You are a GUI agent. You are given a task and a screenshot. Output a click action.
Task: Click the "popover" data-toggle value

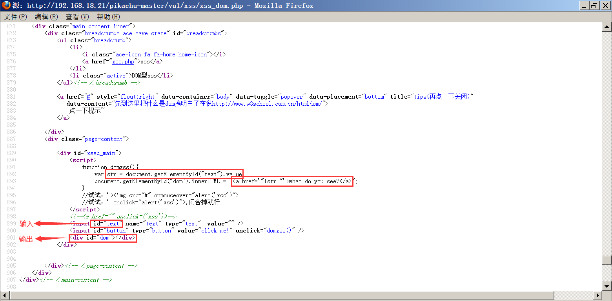pyautogui.click(x=293, y=97)
